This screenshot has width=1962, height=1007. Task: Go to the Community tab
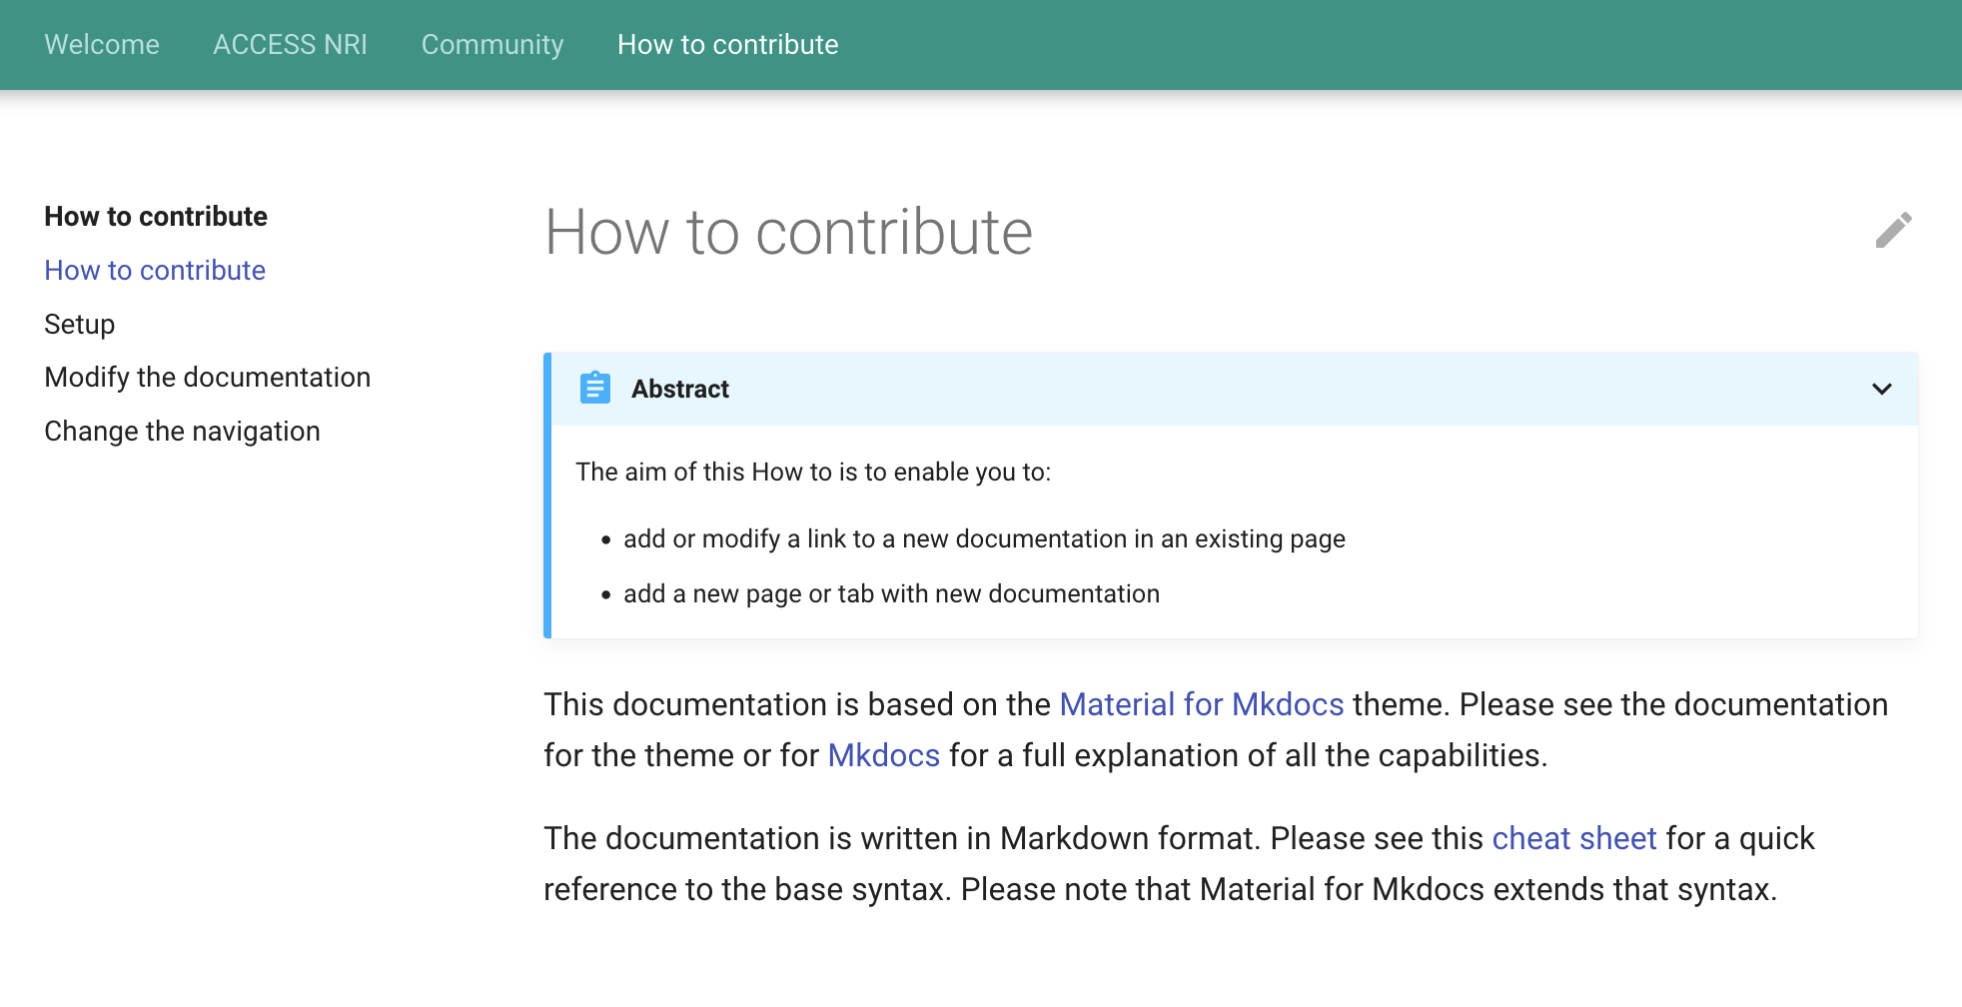coord(492,45)
